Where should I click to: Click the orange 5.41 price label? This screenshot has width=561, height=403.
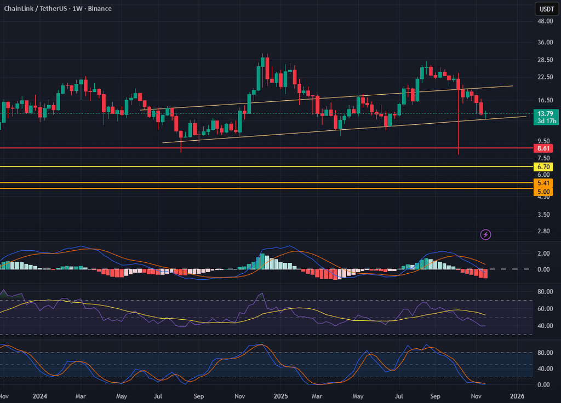[545, 183]
